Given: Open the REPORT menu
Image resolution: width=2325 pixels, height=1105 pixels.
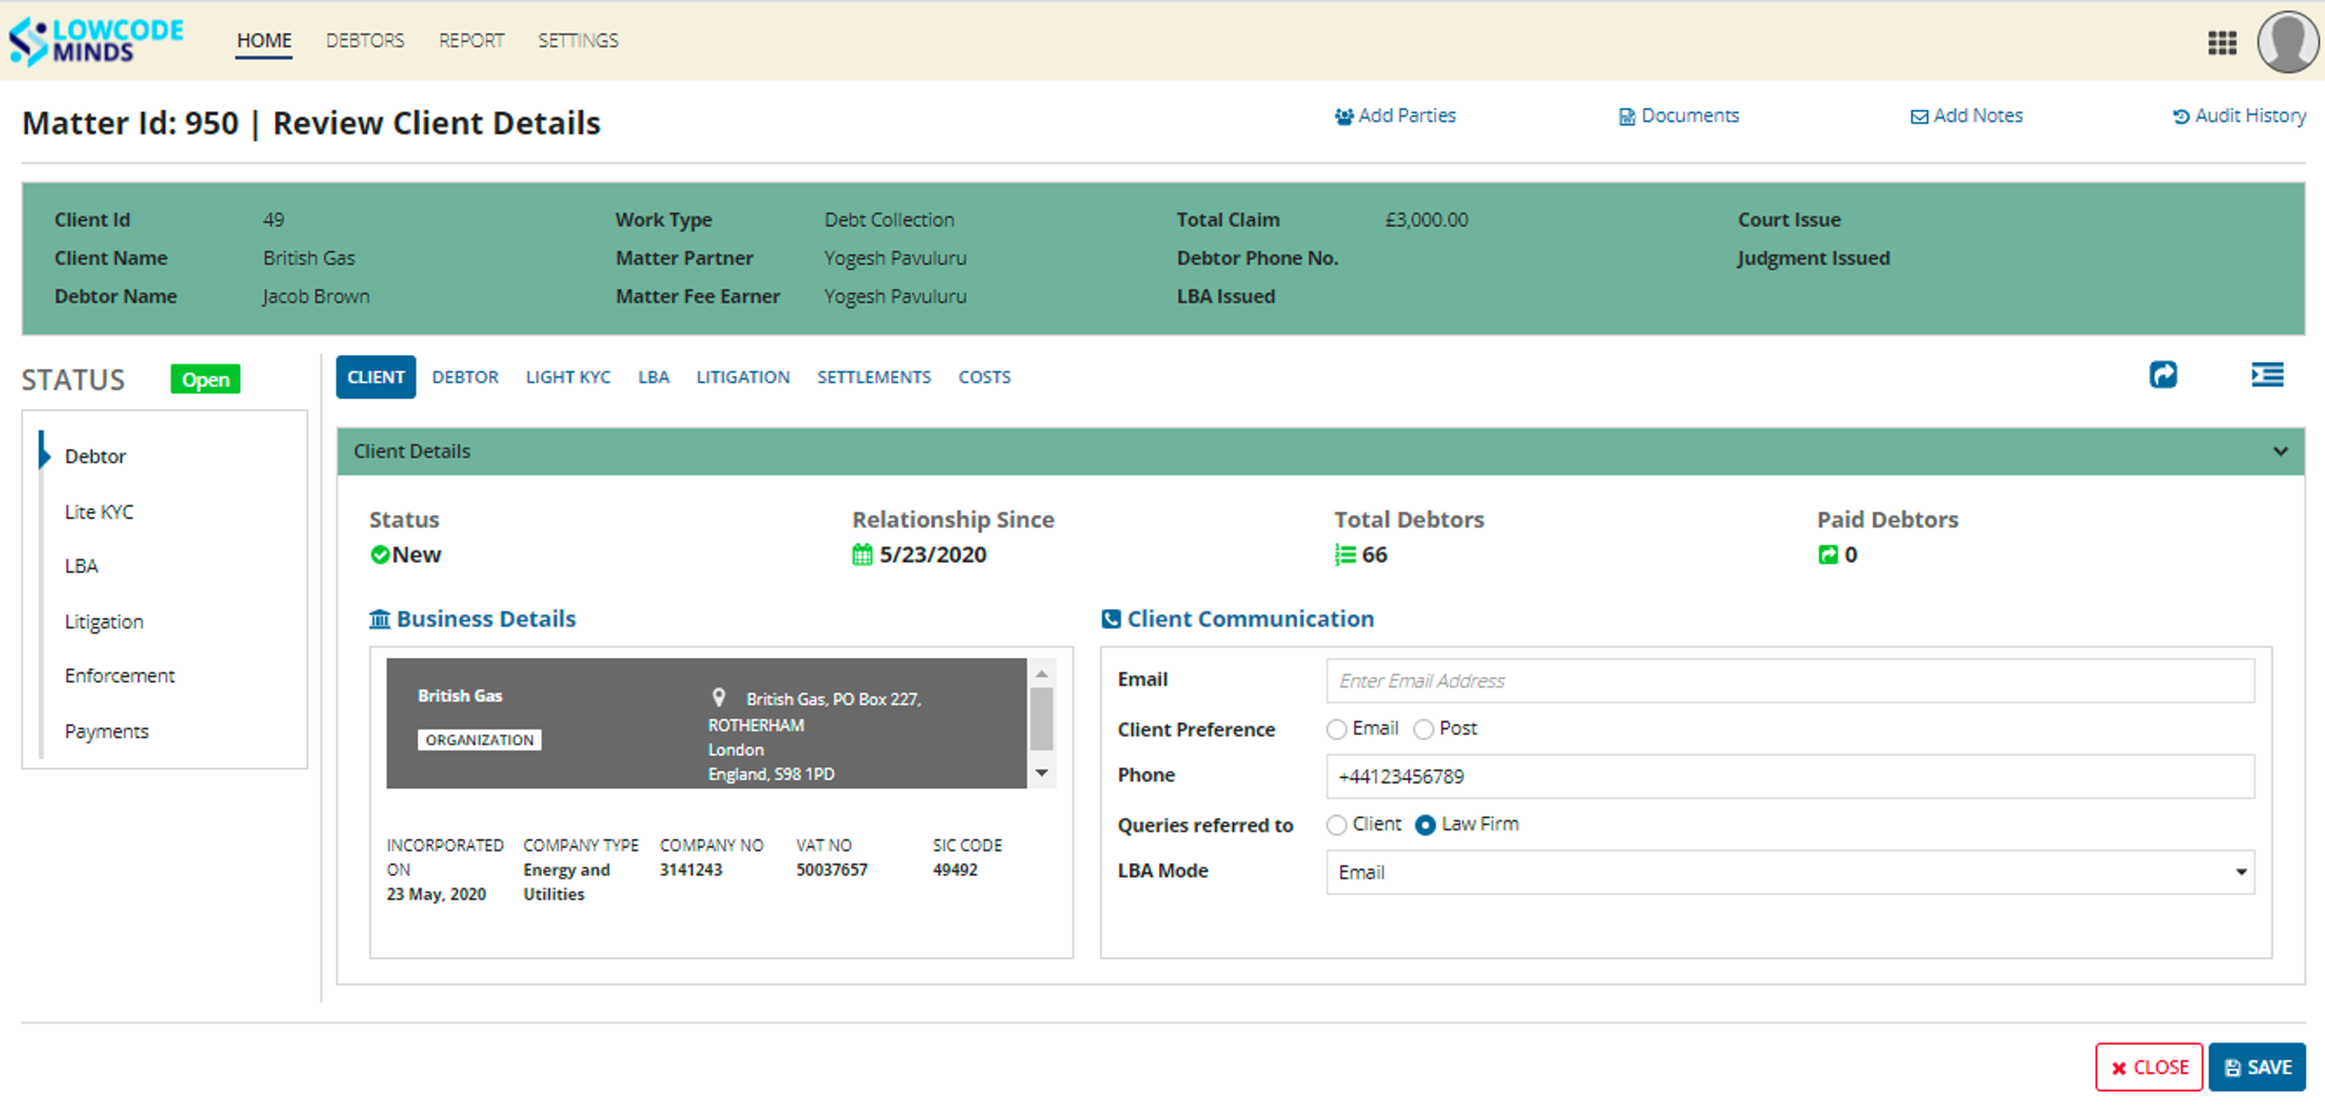Looking at the screenshot, I should click(471, 41).
